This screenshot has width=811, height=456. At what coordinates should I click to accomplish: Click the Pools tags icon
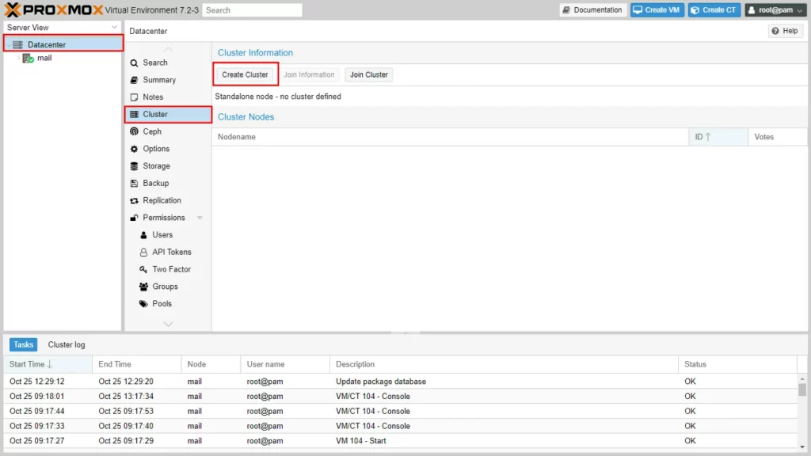pos(143,304)
